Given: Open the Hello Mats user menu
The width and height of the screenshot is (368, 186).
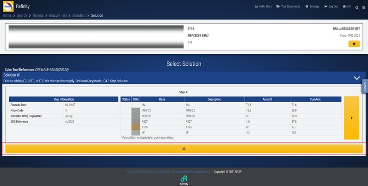Looking at the screenshot, I should point(263,6).
